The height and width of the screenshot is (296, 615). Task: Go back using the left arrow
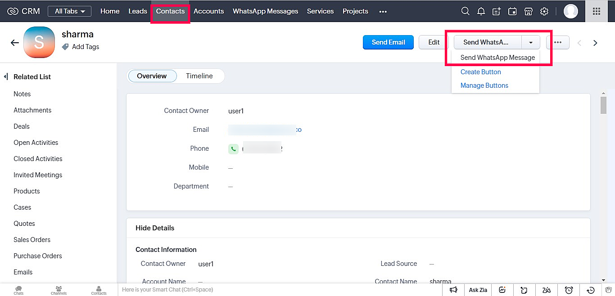pos(15,43)
